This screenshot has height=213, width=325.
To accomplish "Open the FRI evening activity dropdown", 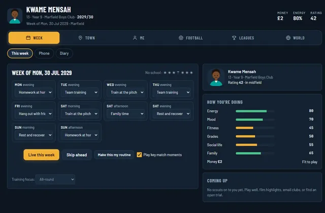I will tap(34, 114).
